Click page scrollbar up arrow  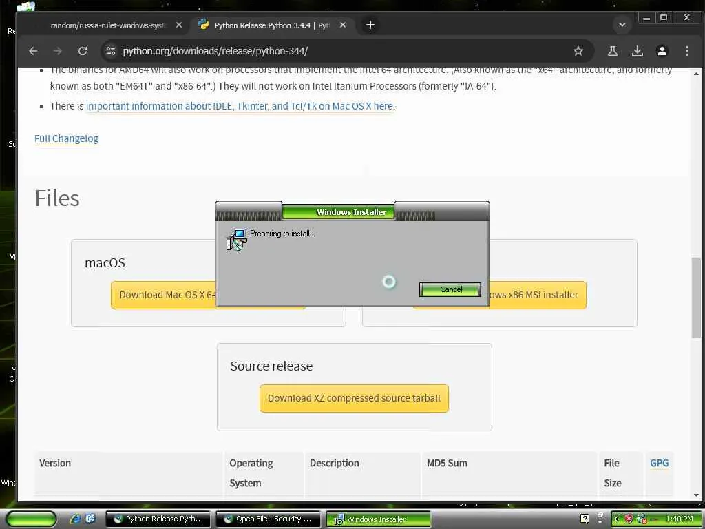[696, 73]
